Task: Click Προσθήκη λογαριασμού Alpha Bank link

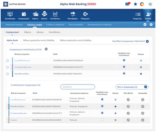Action: [129, 41]
